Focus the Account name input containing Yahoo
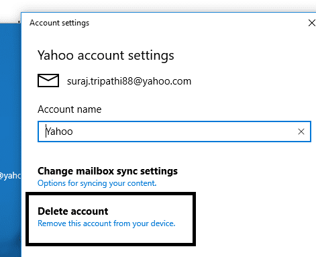Image resolution: width=316 pixels, height=257 pixels. (174, 132)
